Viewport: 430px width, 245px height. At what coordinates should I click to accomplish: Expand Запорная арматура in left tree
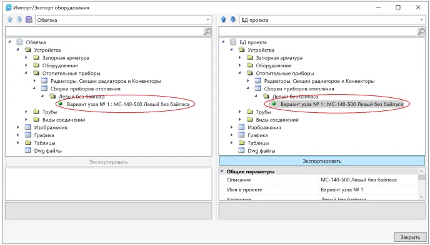click(26, 58)
